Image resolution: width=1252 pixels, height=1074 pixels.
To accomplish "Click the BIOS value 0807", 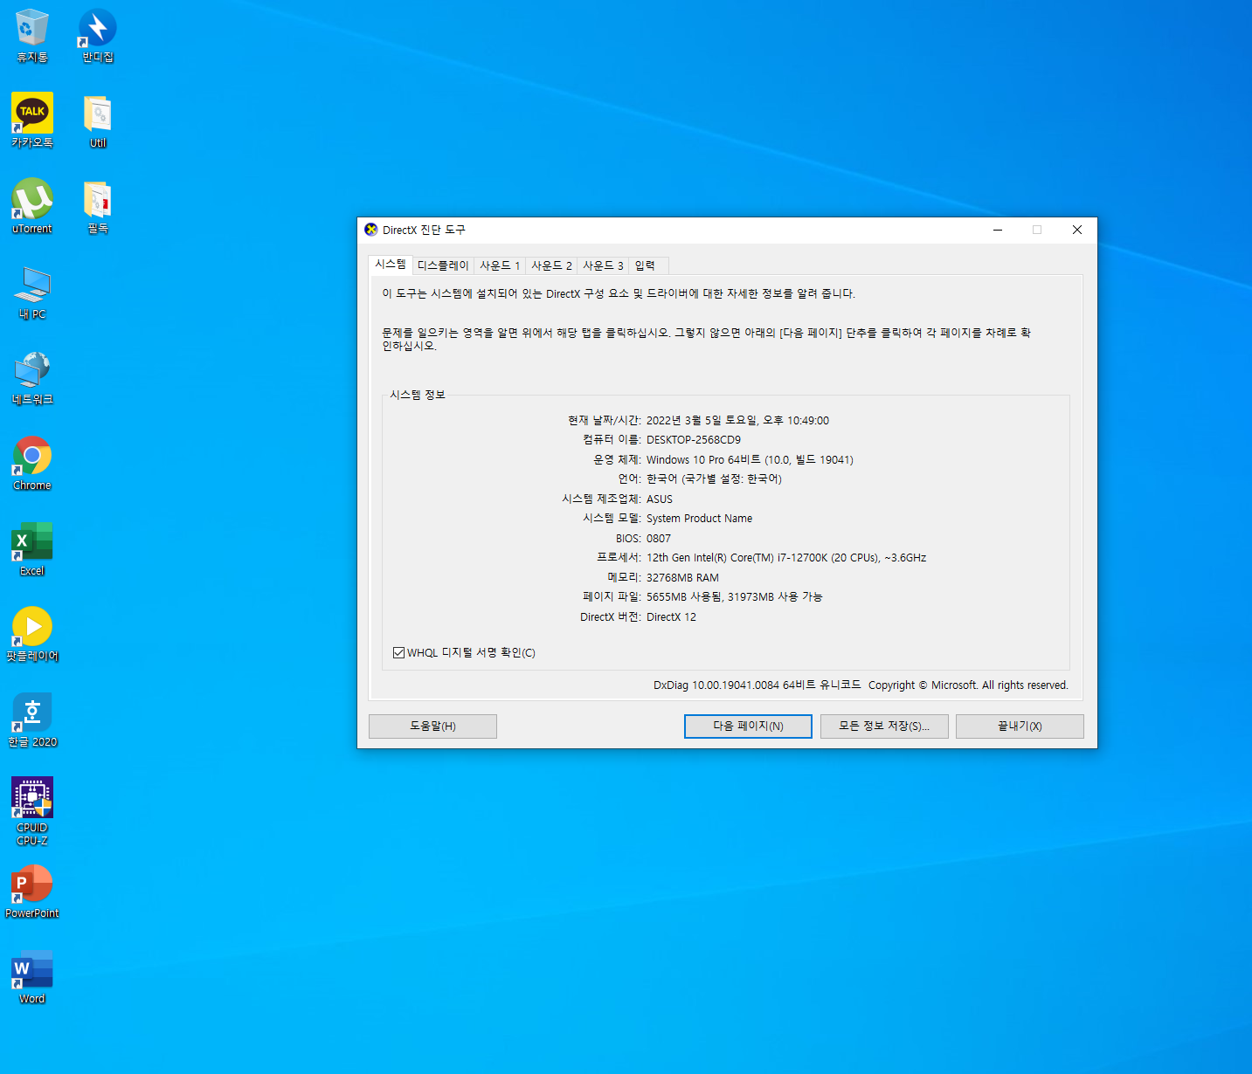I will [x=659, y=539].
